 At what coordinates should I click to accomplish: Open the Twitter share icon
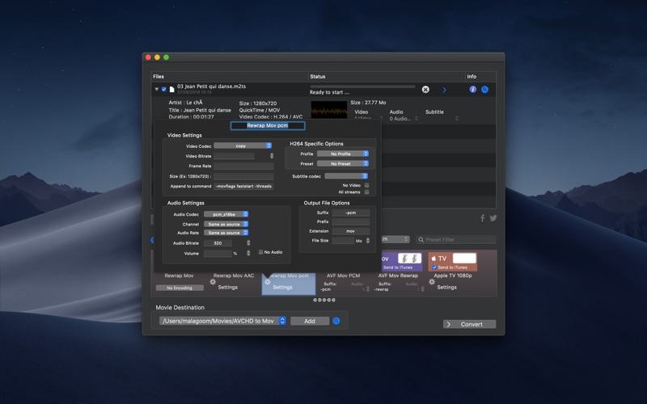pos(493,218)
